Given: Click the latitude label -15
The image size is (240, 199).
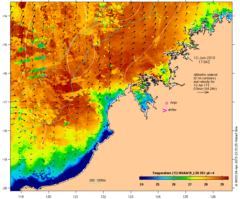Looking at the screenshot, I should [x=4, y=44].
